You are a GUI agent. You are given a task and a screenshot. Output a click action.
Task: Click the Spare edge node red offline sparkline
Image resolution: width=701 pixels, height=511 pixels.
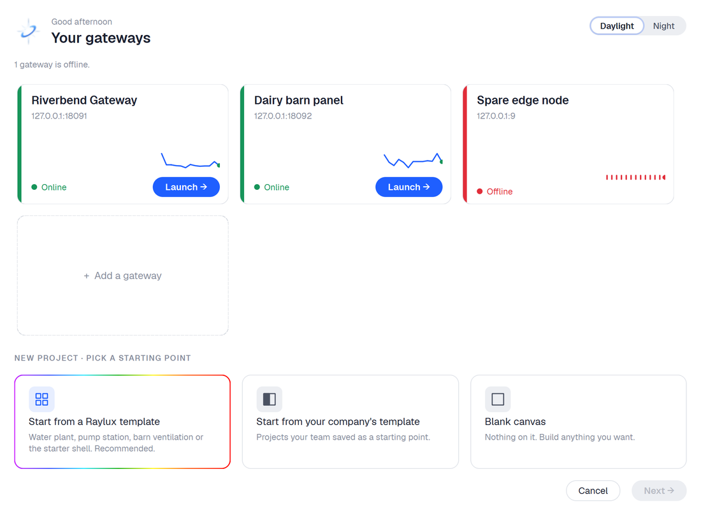coord(635,178)
